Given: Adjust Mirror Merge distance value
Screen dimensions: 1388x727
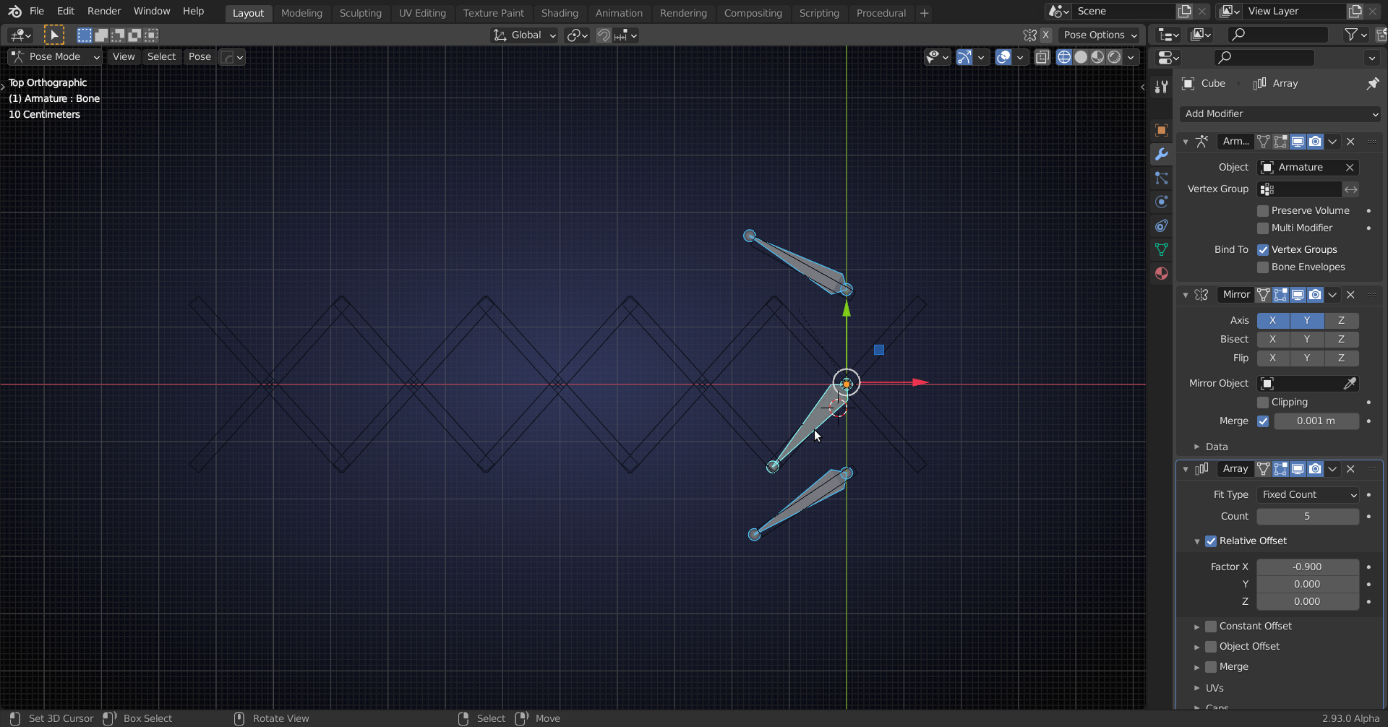Looking at the screenshot, I should point(1316,421).
